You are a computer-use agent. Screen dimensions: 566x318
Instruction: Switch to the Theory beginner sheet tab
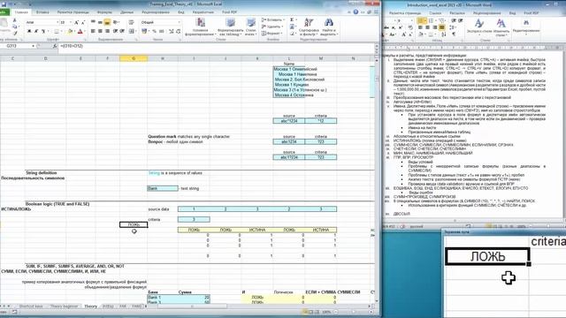pos(64,307)
